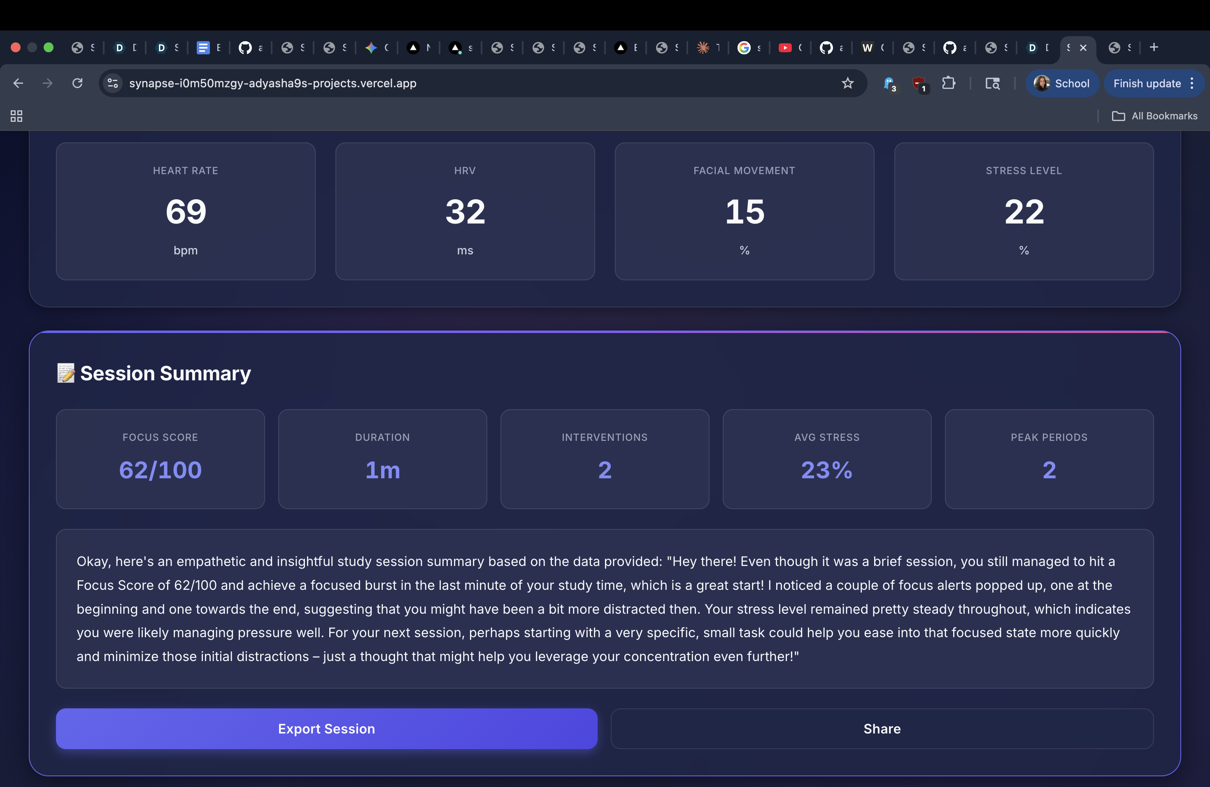Viewport: 1210px width, 787px height.
Task: Switch to the Wikipedia tab
Action: click(x=867, y=48)
